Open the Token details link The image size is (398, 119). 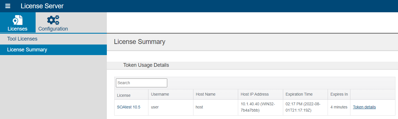coord(364,107)
